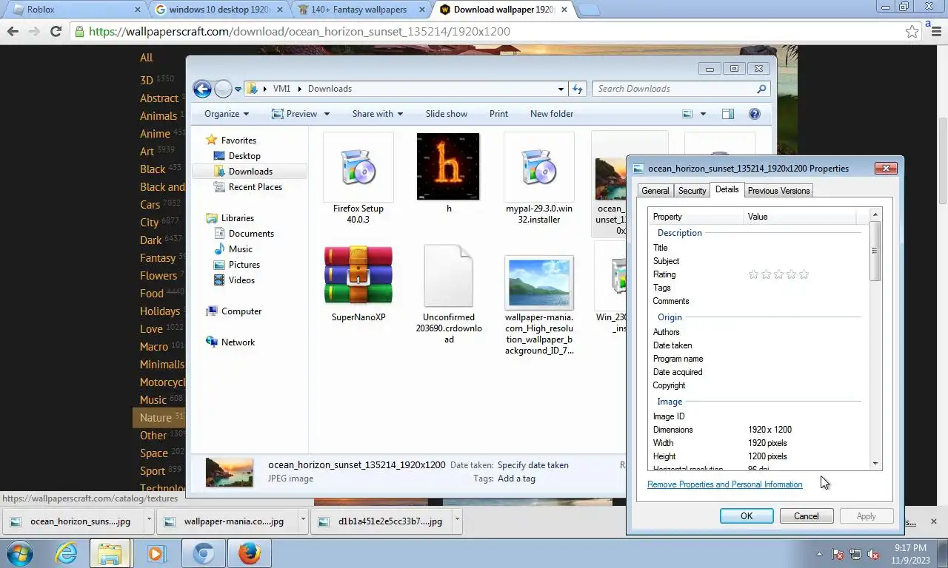This screenshot has height=568, width=948.
Task: Open the Music library
Action: 240,249
